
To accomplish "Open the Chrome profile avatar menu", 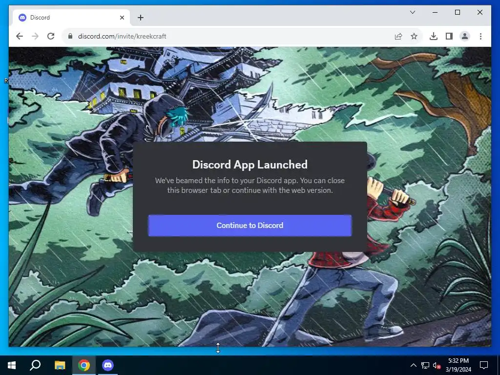I will [x=465, y=36].
